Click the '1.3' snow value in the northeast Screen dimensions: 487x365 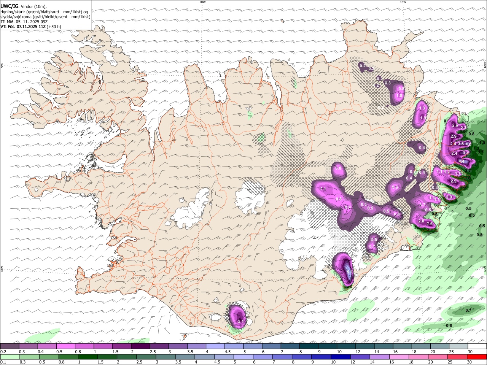[x=422, y=108]
